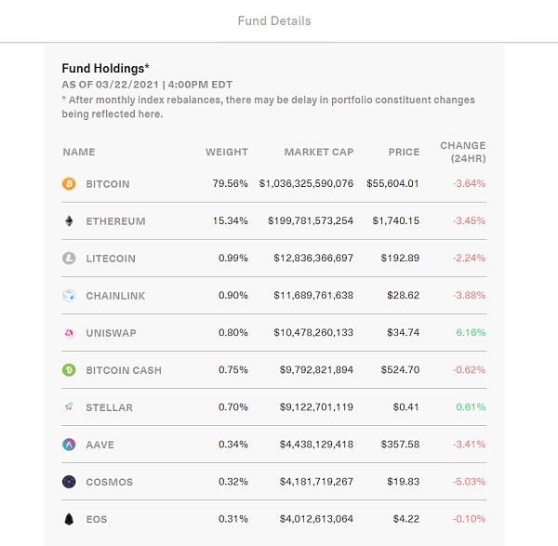Click Uniswap's 6.16% change value
558x546 pixels.
(470, 333)
